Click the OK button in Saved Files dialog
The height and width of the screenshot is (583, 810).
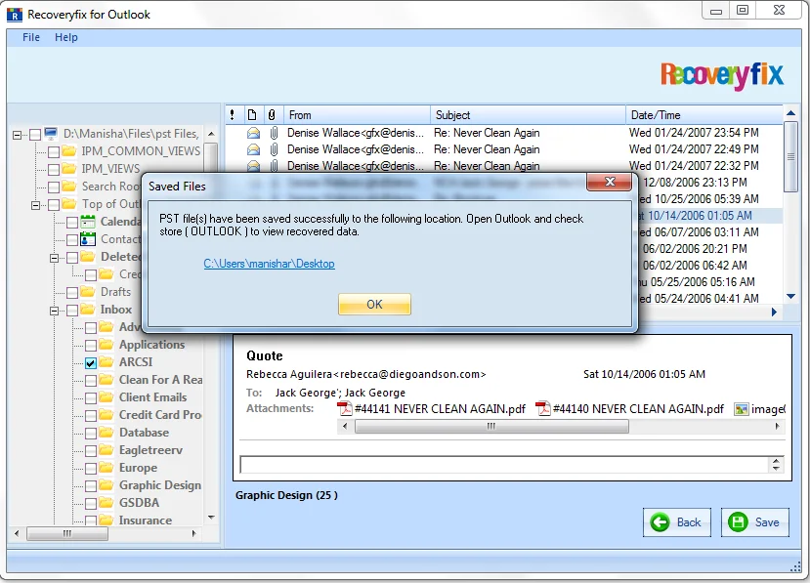click(x=374, y=304)
